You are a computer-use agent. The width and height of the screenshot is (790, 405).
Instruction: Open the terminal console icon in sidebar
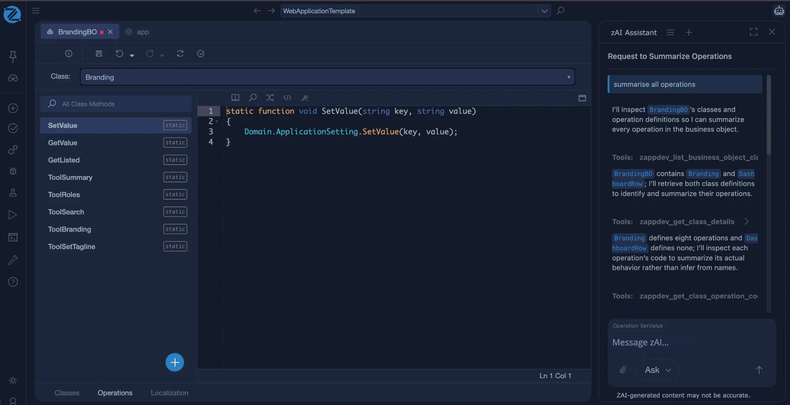[x=13, y=237]
